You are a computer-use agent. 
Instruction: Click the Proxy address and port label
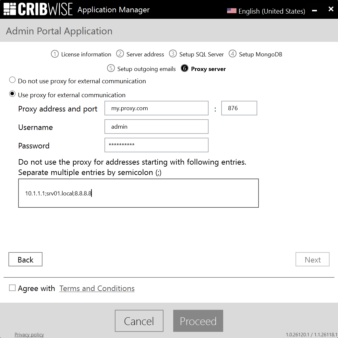pos(58,109)
